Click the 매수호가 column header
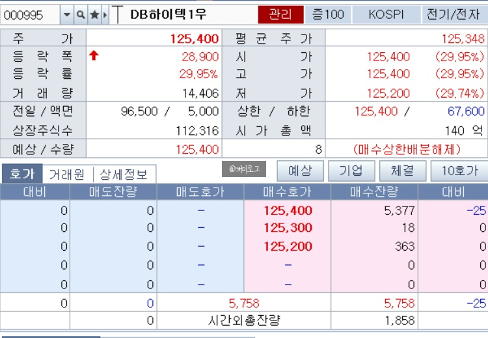This screenshot has width=488, height=338. (287, 192)
